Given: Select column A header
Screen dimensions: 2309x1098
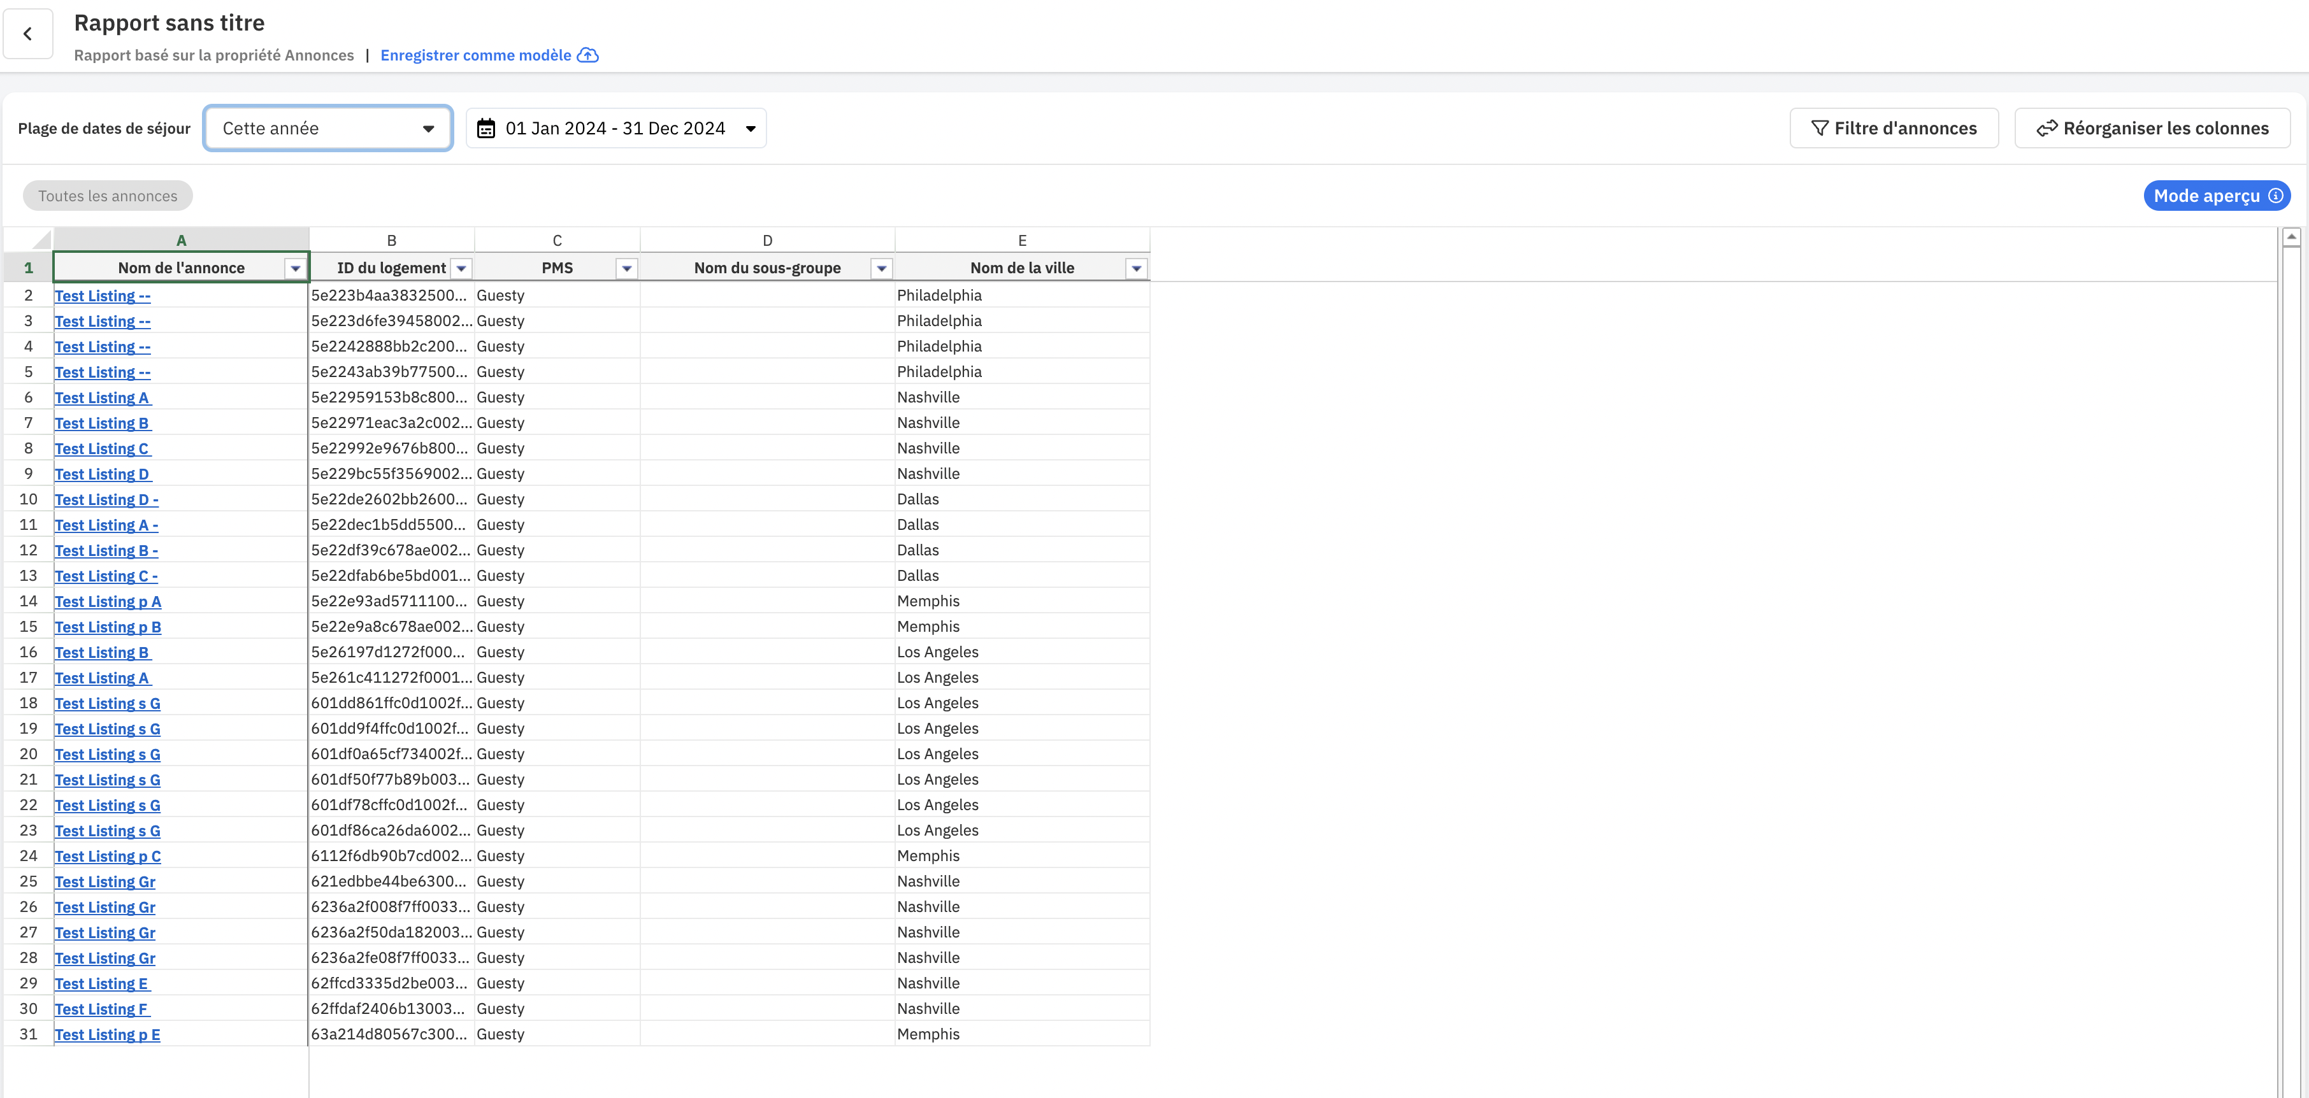Looking at the screenshot, I should pyautogui.click(x=181, y=240).
